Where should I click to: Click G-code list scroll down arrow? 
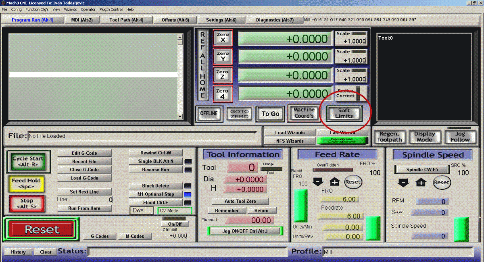pos(180,117)
